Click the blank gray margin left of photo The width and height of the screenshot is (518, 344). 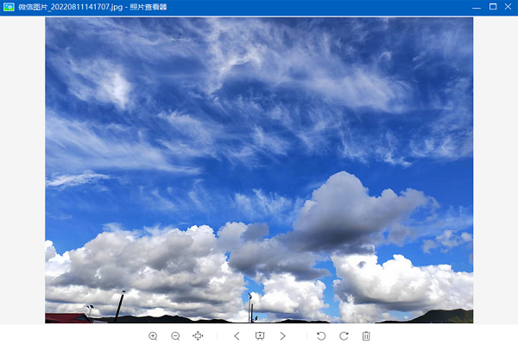22,170
